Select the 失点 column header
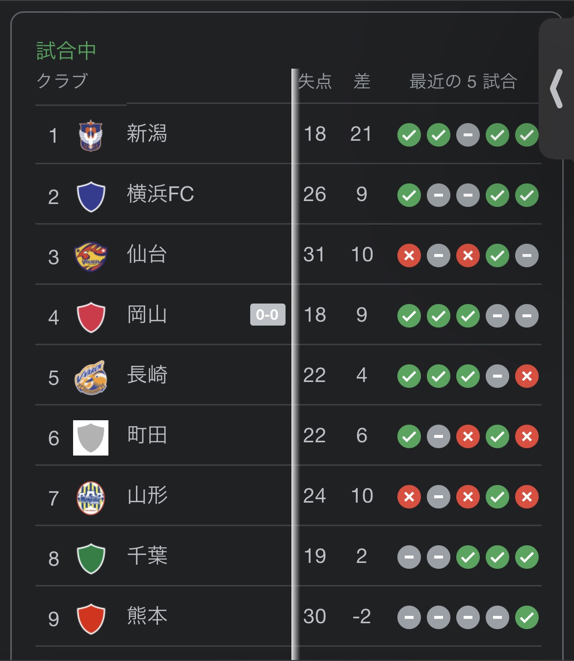The image size is (574, 661). [315, 81]
